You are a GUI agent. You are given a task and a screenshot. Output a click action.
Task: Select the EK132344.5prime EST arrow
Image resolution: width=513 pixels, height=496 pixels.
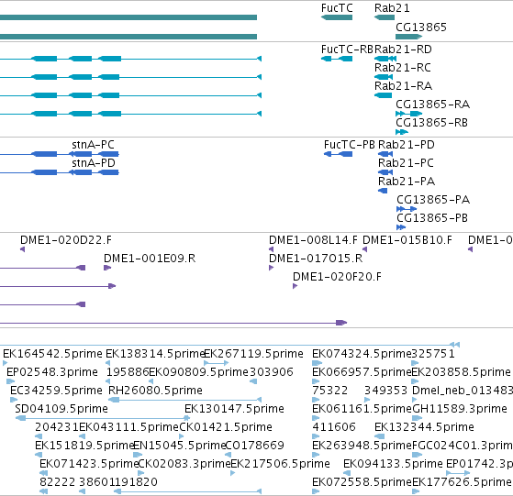tap(380, 436)
